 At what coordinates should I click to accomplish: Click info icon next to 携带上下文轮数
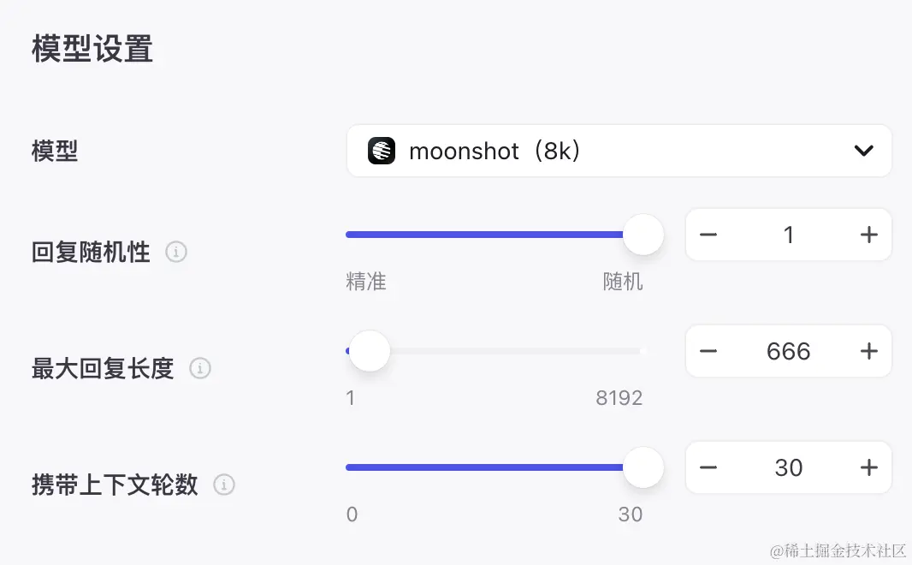pos(223,485)
